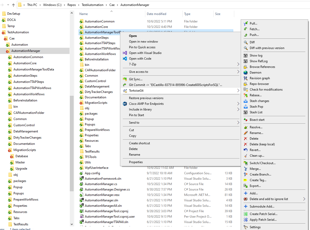Open the Recent locations dropdown arrow
The image size is (310, 230).
click(8, 5)
